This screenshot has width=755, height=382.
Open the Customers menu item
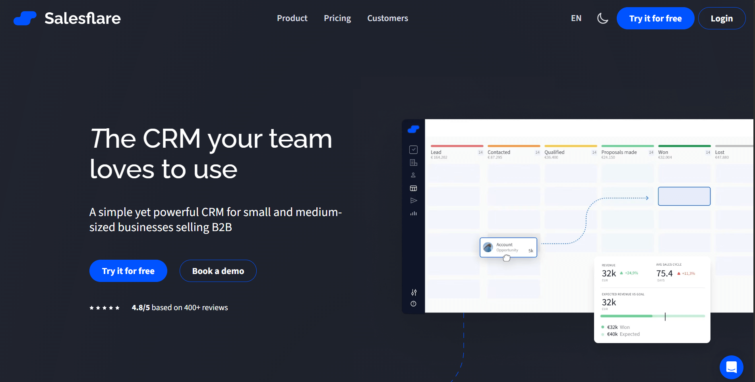[387, 18]
